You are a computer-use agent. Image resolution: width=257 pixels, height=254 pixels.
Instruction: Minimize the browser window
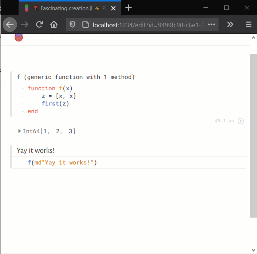(206, 8)
